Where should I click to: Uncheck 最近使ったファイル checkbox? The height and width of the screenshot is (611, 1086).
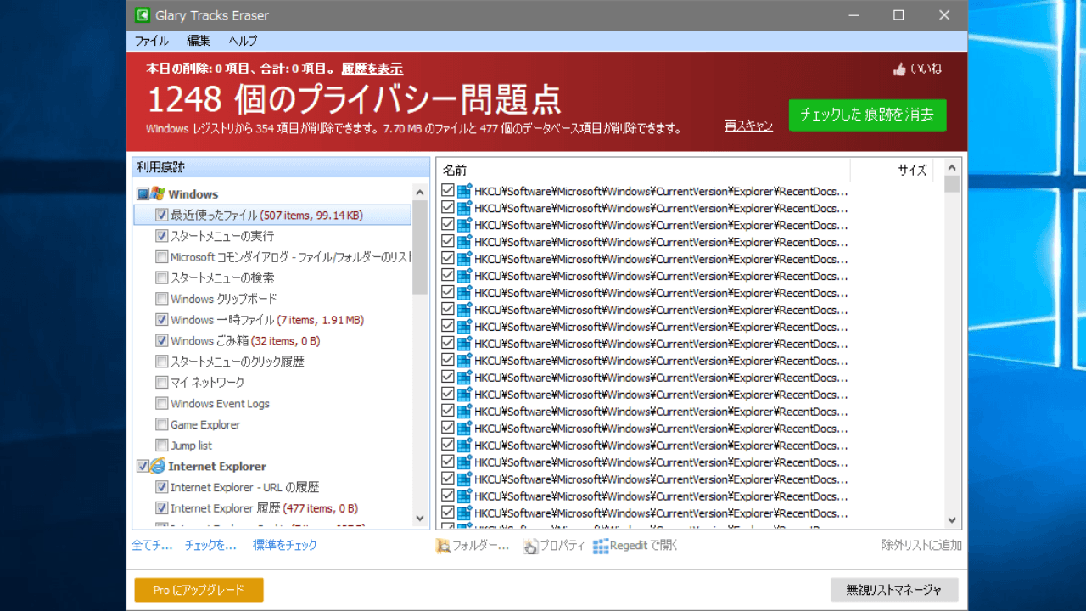162,215
